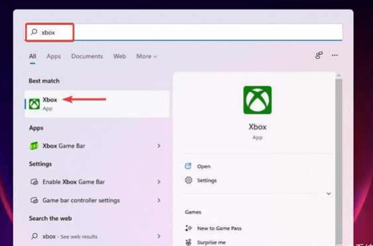Click the large Xbox logo in preview pane
Image resolution: width=373 pixels, height=246 pixels.
[x=257, y=100]
